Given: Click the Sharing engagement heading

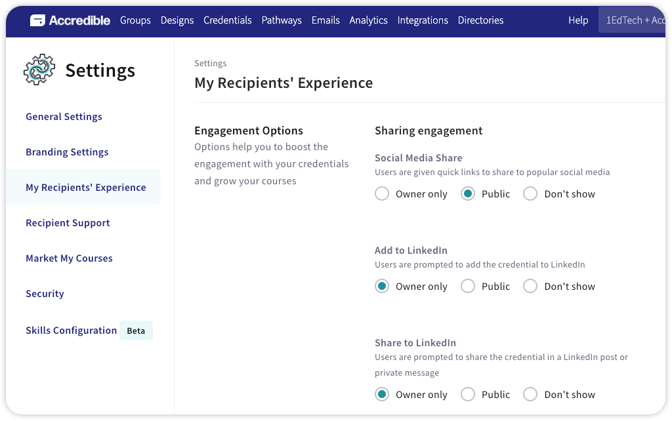Looking at the screenshot, I should click(x=429, y=130).
